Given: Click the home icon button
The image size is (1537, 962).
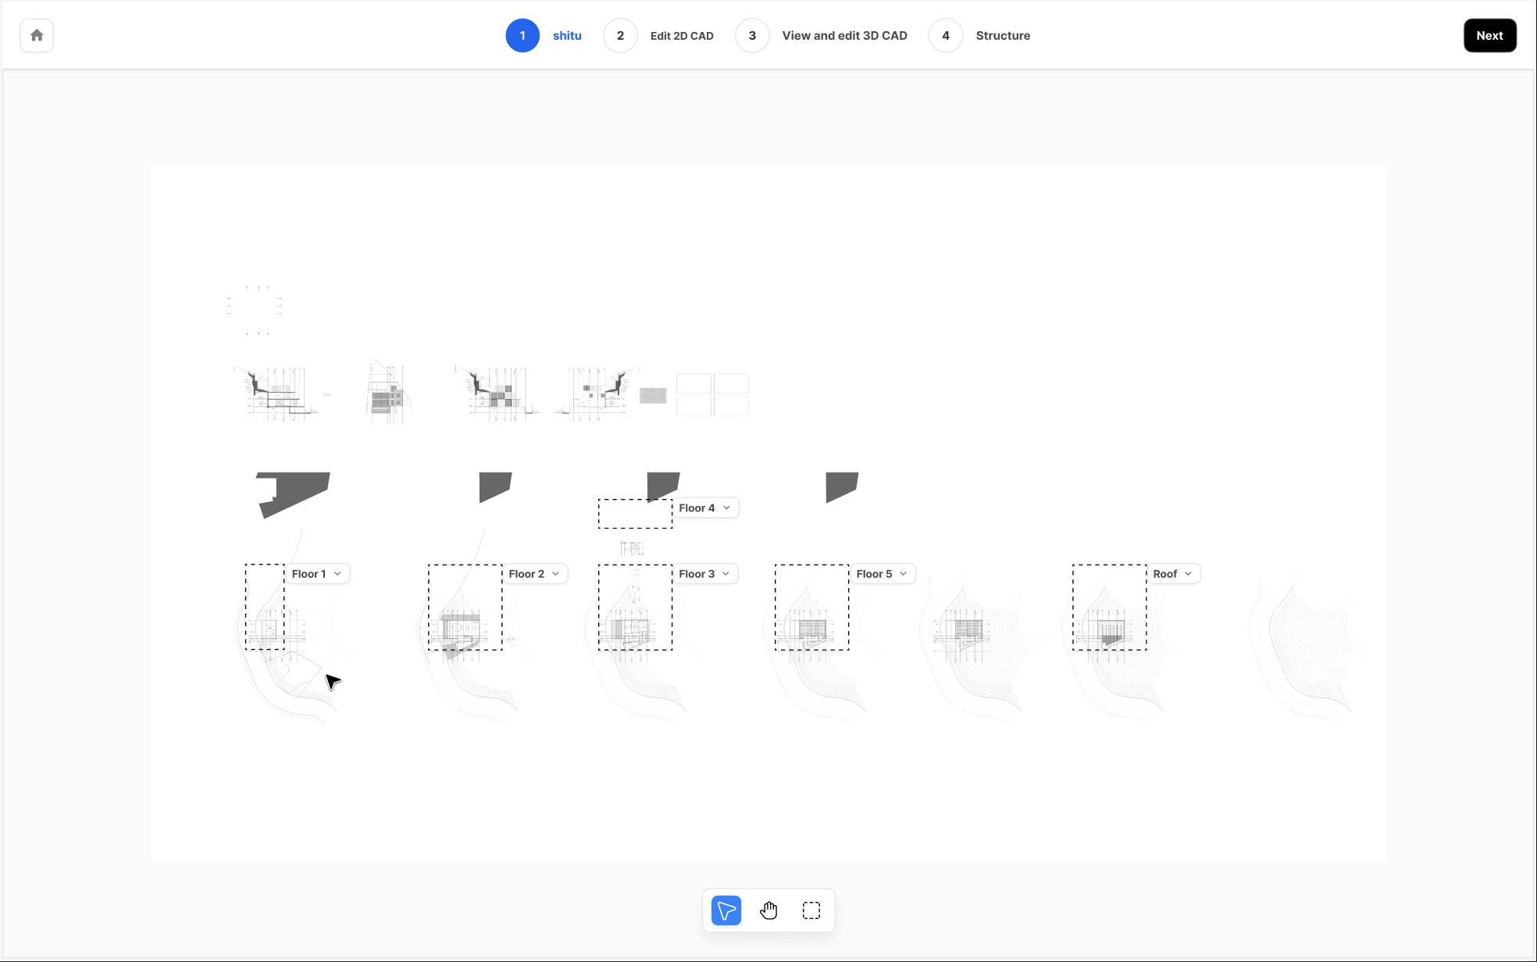Looking at the screenshot, I should [x=37, y=36].
